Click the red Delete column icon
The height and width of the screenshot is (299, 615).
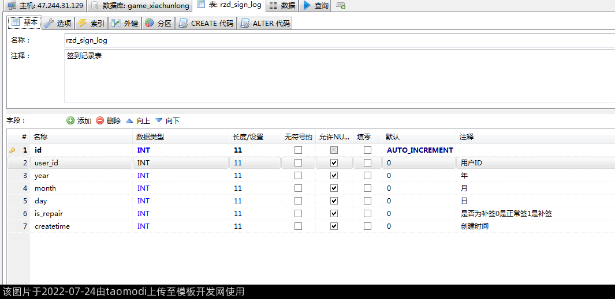(100, 120)
